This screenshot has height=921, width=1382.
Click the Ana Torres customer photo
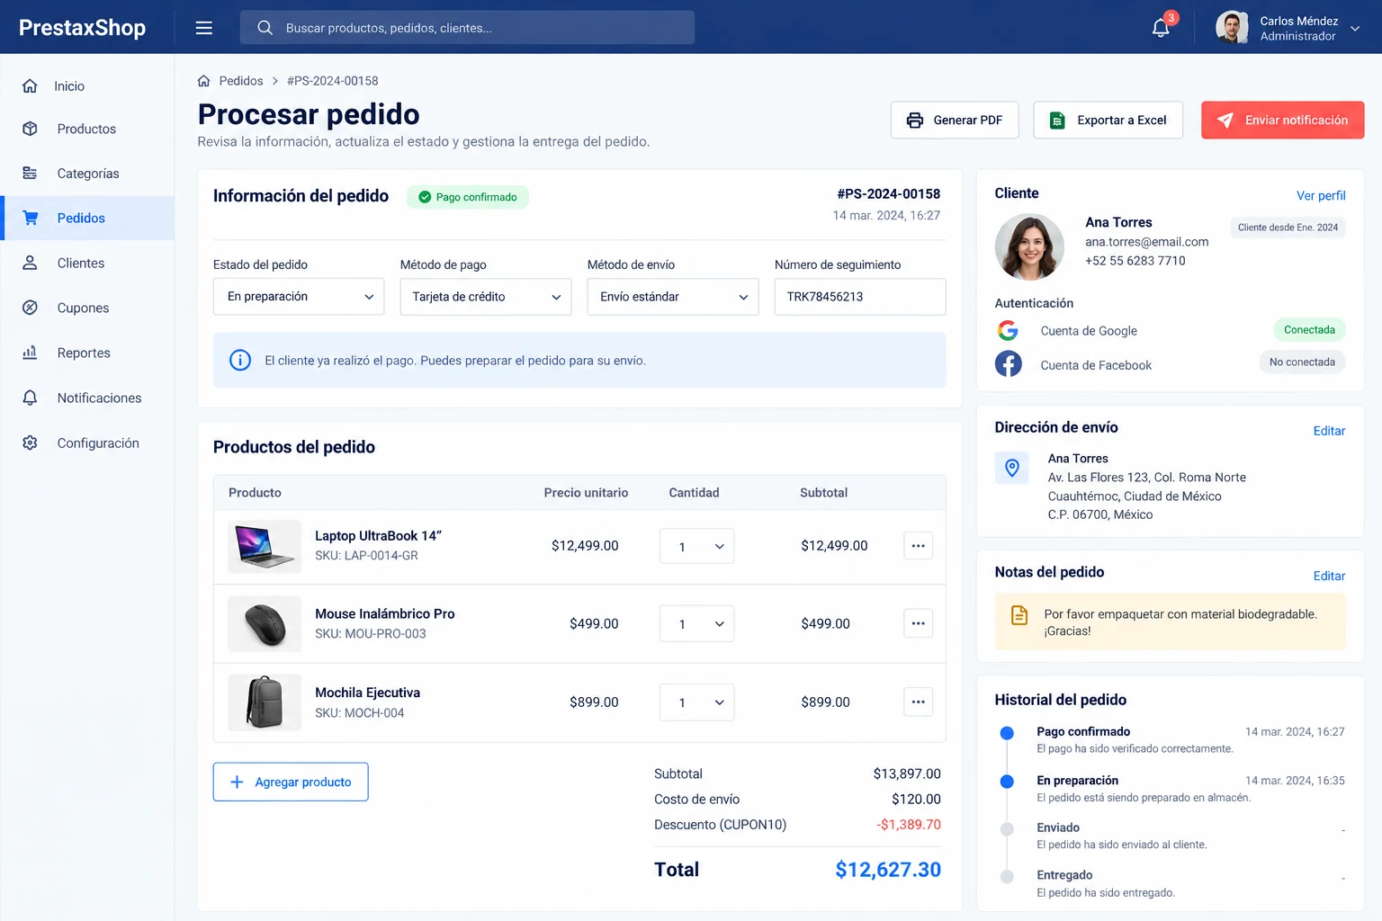[1029, 247]
